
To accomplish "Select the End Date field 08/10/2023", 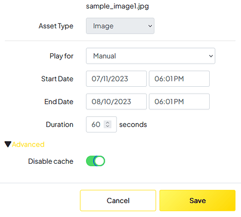I will [116, 101].
